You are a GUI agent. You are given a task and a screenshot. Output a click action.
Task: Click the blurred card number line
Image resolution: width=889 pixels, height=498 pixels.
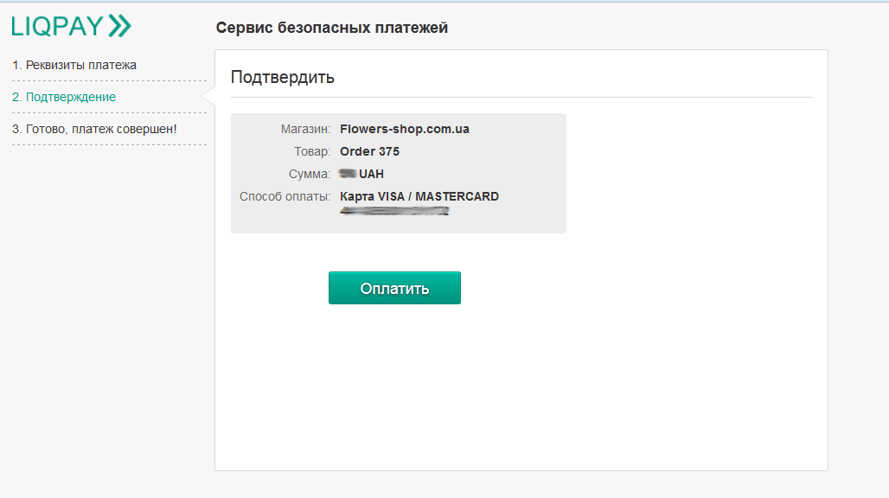click(x=394, y=210)
